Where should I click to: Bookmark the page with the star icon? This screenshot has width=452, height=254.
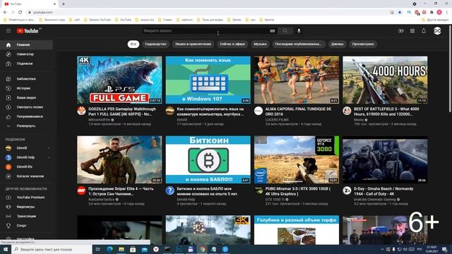pyautogui.click(x=400, y=13)
